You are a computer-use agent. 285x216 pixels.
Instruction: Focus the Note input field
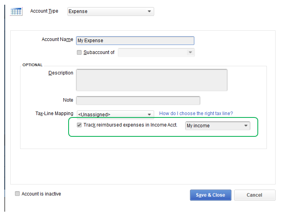pos(138,100)
